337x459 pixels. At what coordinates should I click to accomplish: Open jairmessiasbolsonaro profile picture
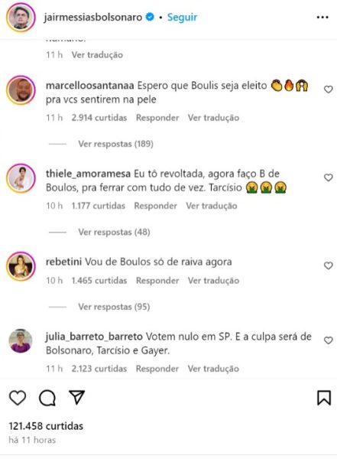[x=21, y=18]
